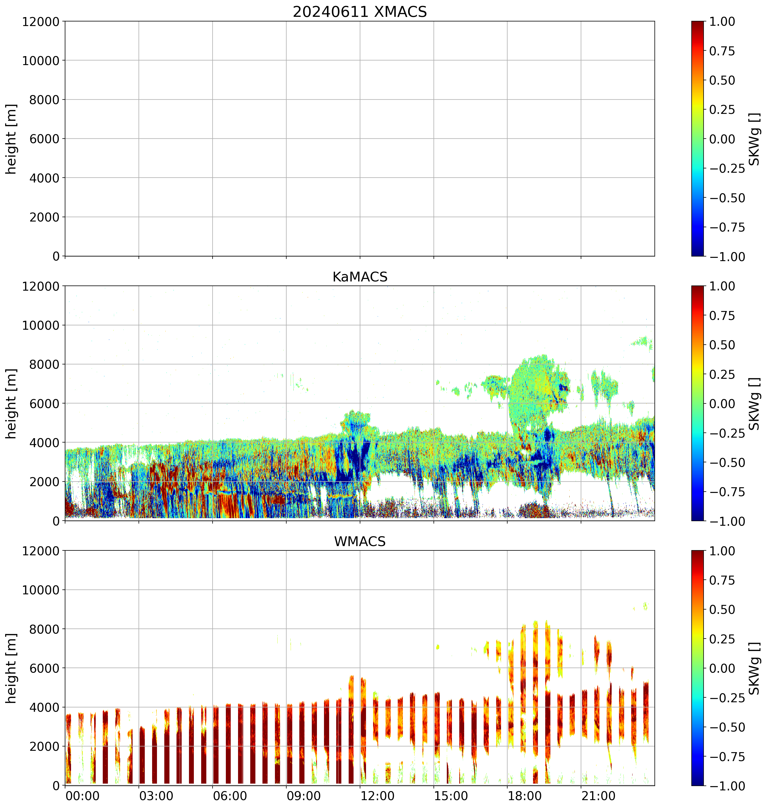Click the 20240611 XMACS plot title

click(x=360, y=12)
